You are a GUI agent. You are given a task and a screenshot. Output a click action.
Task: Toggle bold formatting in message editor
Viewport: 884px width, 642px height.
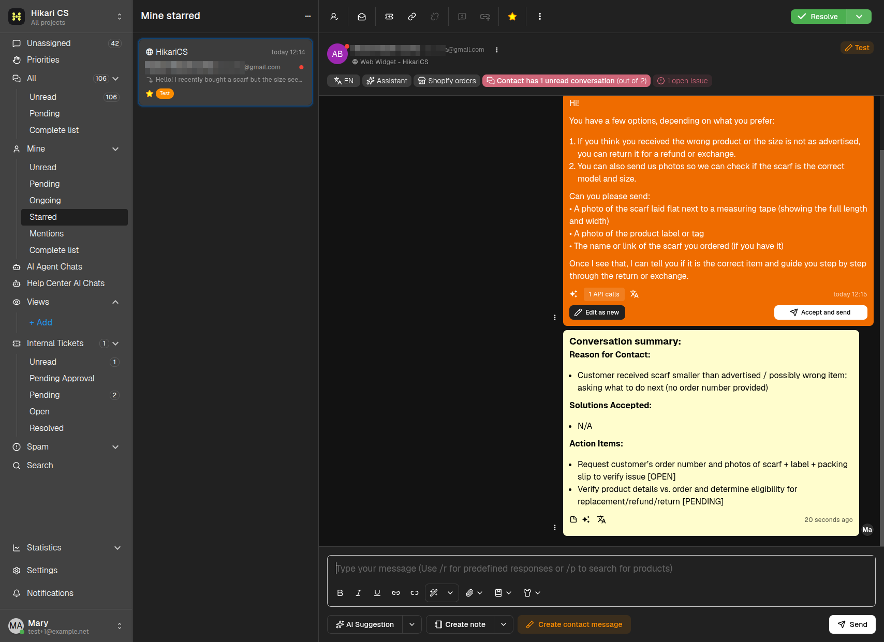(x=340, y=593)
